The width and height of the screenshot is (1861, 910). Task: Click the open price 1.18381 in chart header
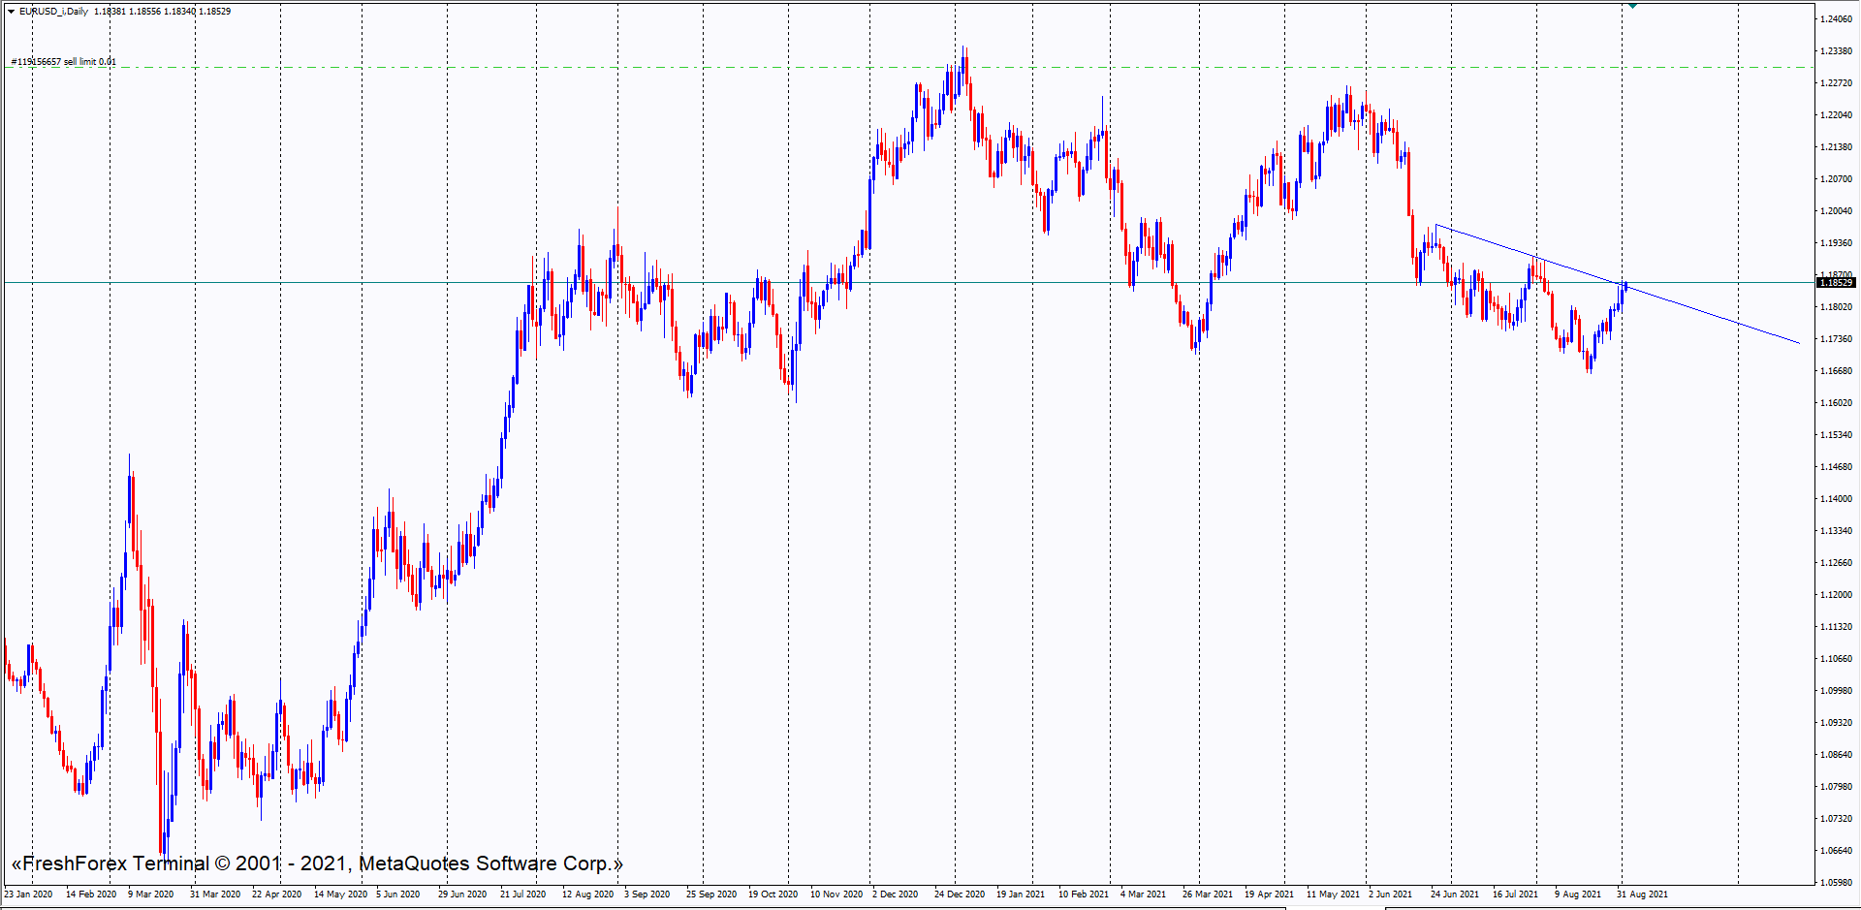(x=110, y=12)
